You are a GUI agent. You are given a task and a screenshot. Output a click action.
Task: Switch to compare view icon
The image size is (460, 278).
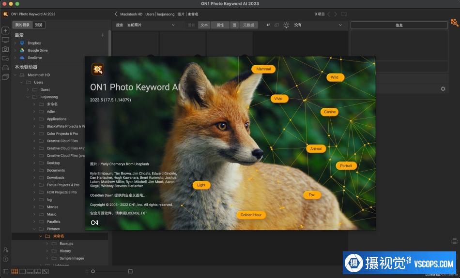[x=38, y=272]
